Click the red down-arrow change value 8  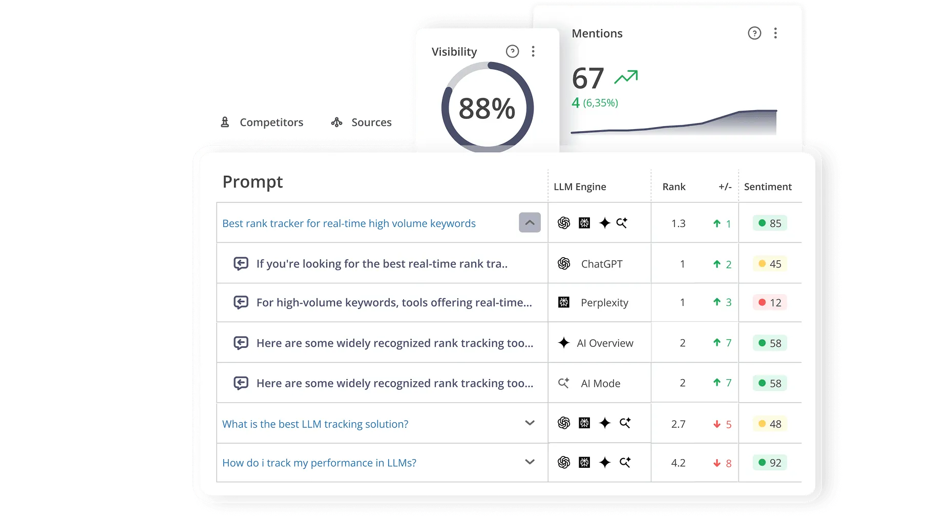pyautogui.click(x=723, y=463)
